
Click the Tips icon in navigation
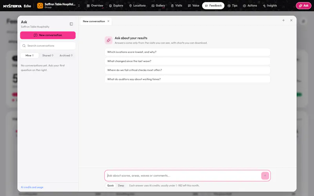tap(229, 6)
